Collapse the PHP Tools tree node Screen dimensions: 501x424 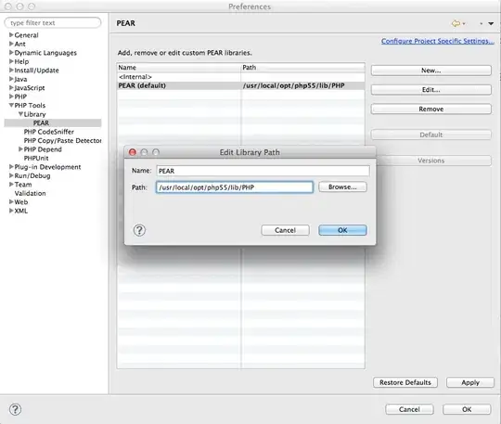pyautogui.click(x=11, y=105)
